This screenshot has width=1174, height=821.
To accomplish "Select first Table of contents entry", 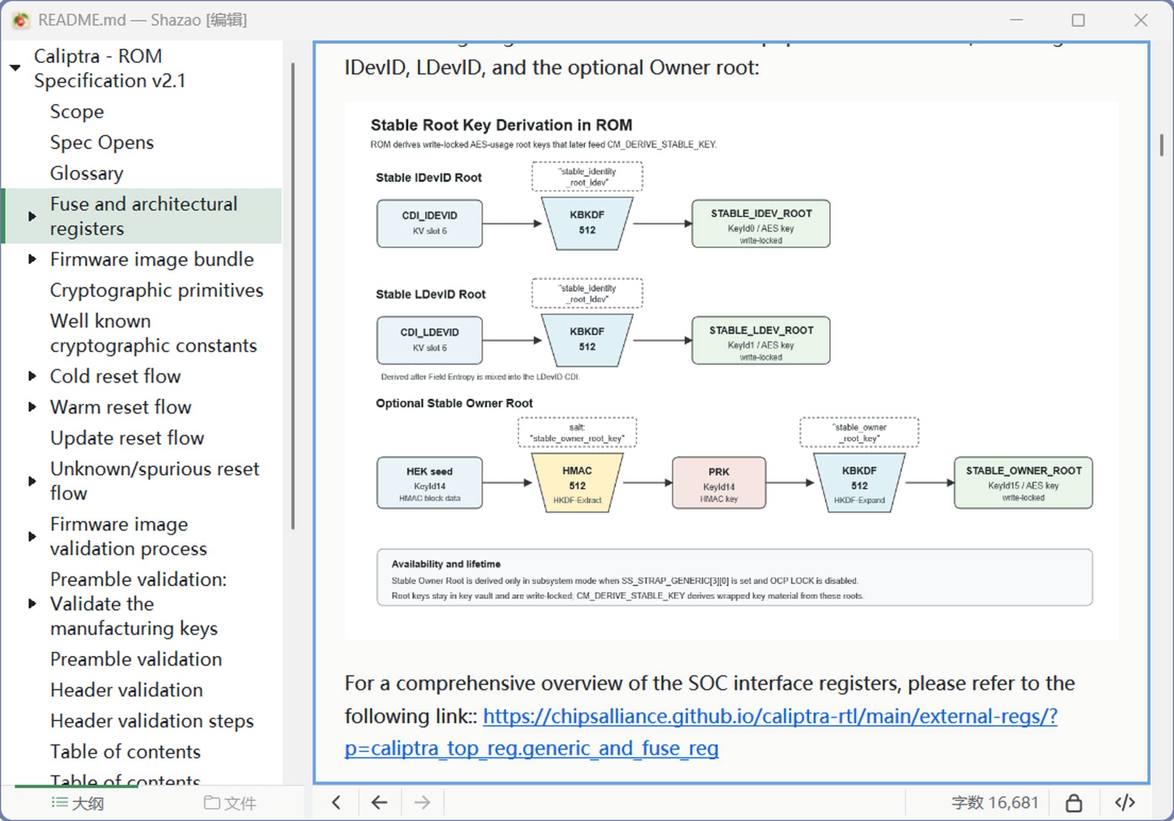I will (125, 751).
